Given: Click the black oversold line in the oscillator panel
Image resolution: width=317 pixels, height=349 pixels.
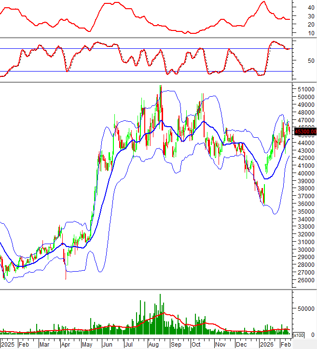Looking at the screenshot, I should click(145, 72).
